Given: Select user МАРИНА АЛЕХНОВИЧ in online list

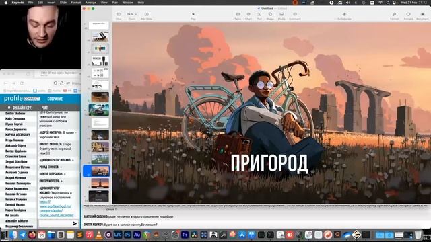Looking at the screenshot, I should click(x=18, y=134).
